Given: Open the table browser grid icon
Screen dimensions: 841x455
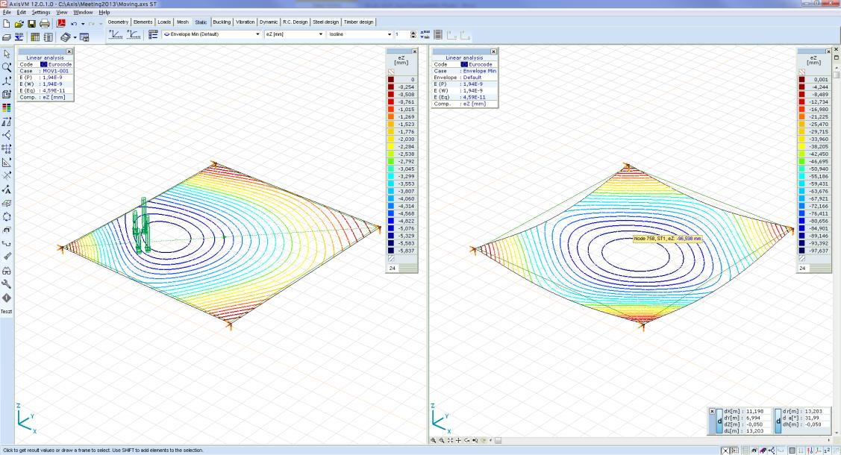Looking at the screenshot, I should coord(35,37).
